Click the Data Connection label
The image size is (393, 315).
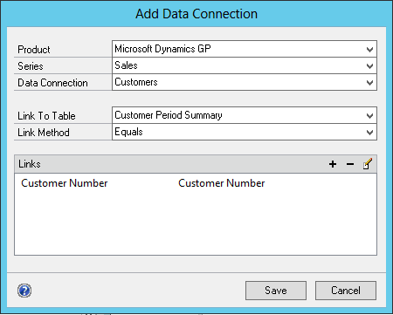[52, 83]
